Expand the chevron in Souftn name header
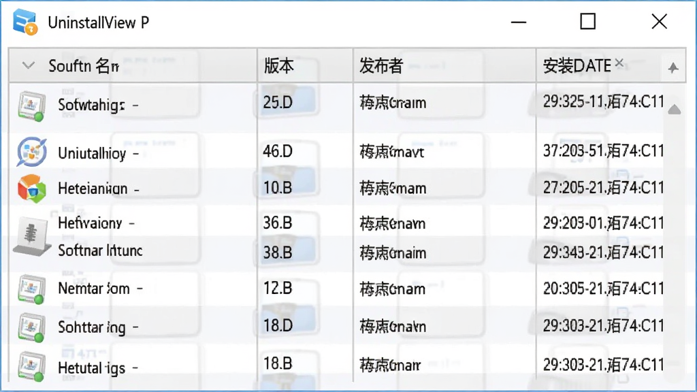 (x=29, y=66)
